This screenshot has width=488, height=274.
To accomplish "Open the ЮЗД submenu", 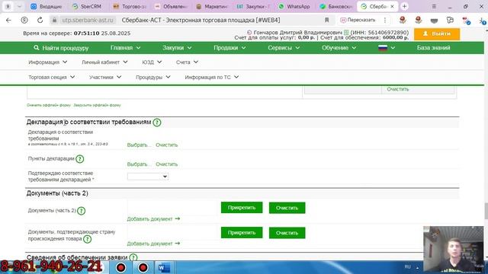I will click(x=152, y=62).
